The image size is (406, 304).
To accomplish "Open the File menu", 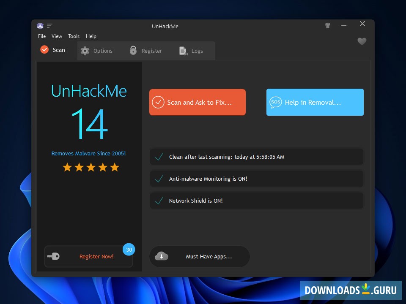I will [x=42, y=36].
